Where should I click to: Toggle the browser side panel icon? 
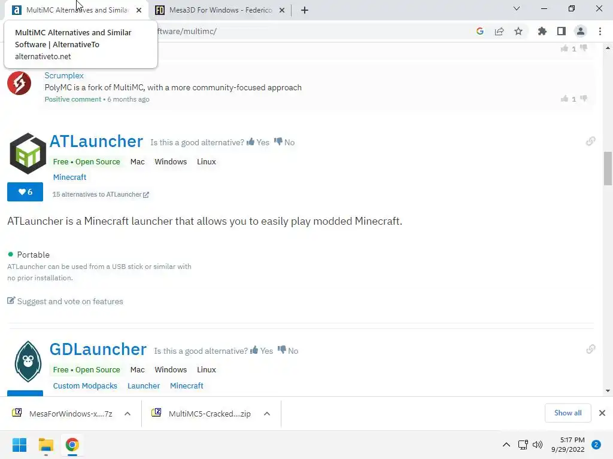pos(562,31)
